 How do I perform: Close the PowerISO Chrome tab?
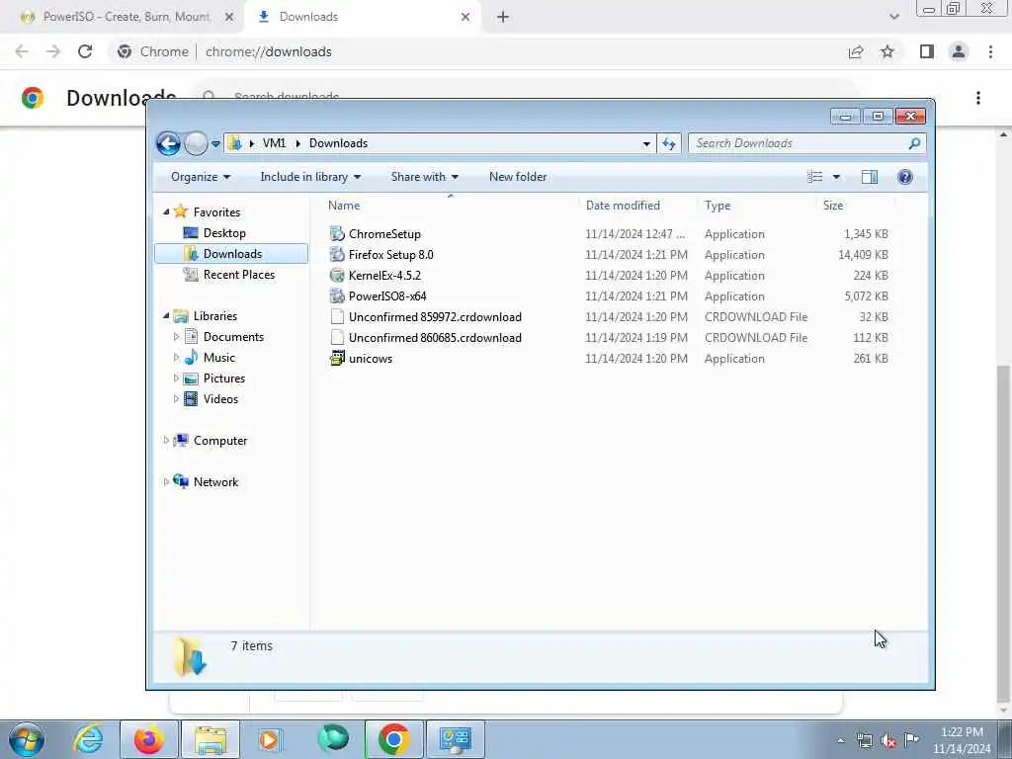click(228, 17)
